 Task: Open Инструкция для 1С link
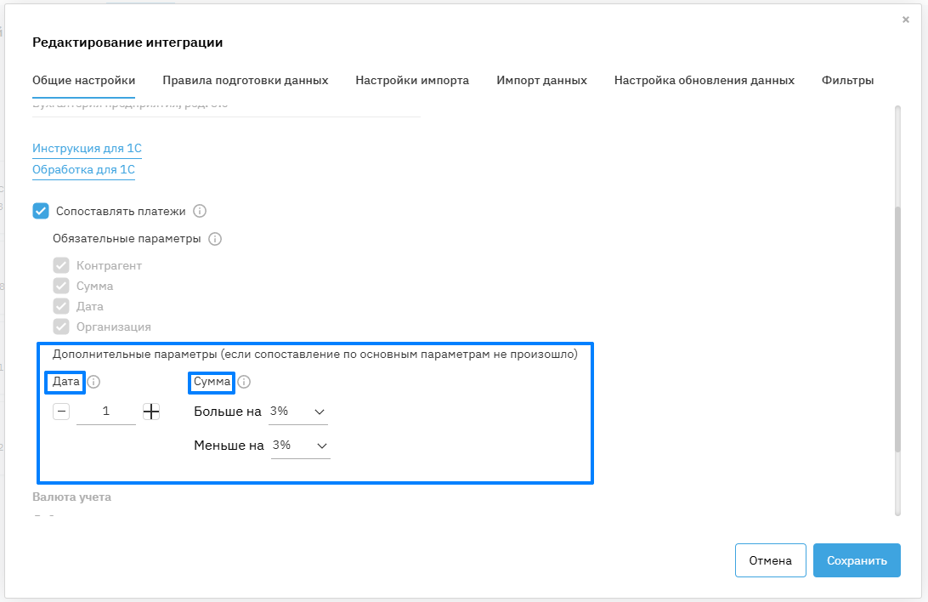[x=87, y=149]
